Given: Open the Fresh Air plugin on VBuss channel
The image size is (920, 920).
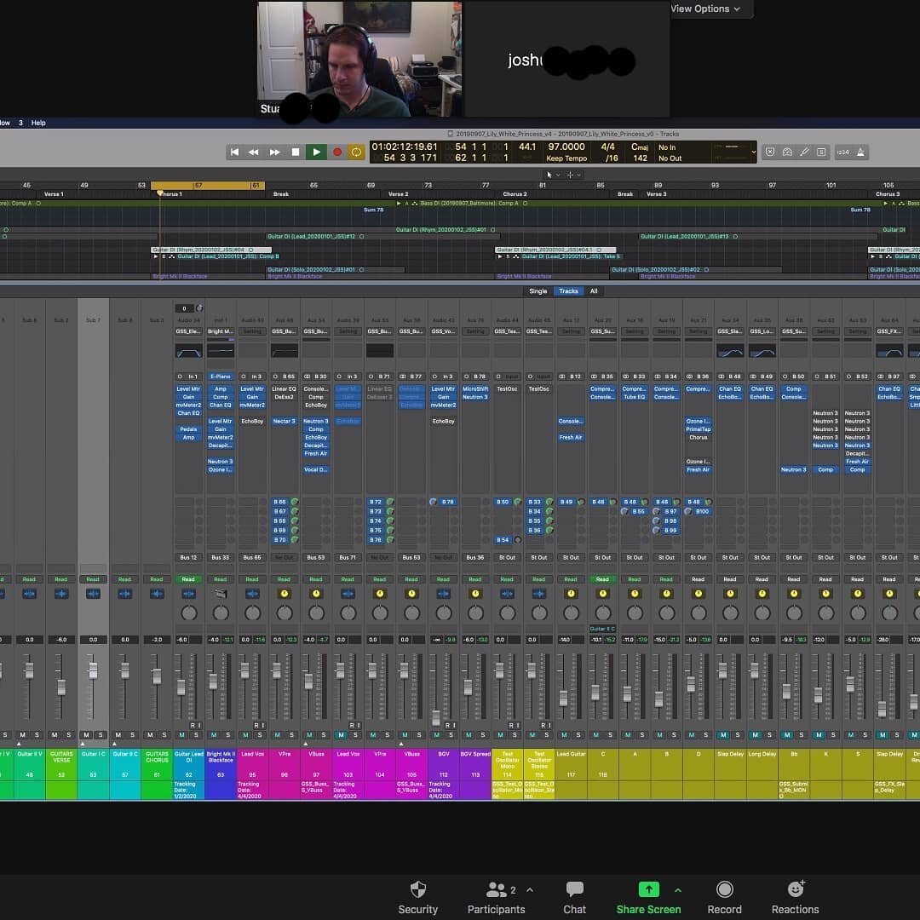Looking at the screenshot, I should point(316,453).
